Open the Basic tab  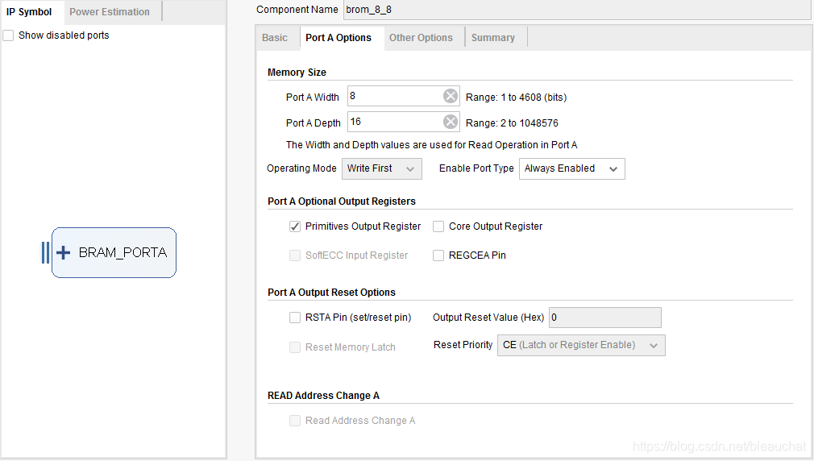(275, 38)
